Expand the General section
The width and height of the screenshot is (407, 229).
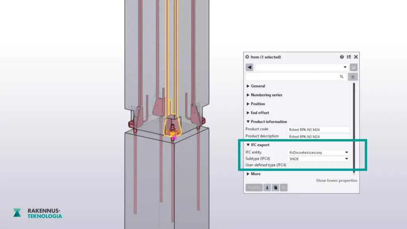[258, 86]
